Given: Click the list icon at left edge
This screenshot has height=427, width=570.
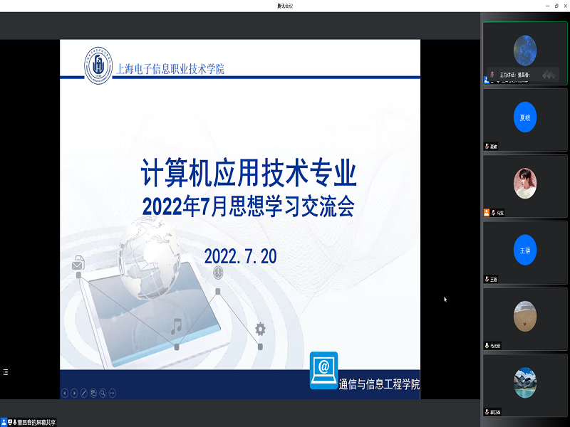Looking at the screenshot, I should tap(5, 371).
